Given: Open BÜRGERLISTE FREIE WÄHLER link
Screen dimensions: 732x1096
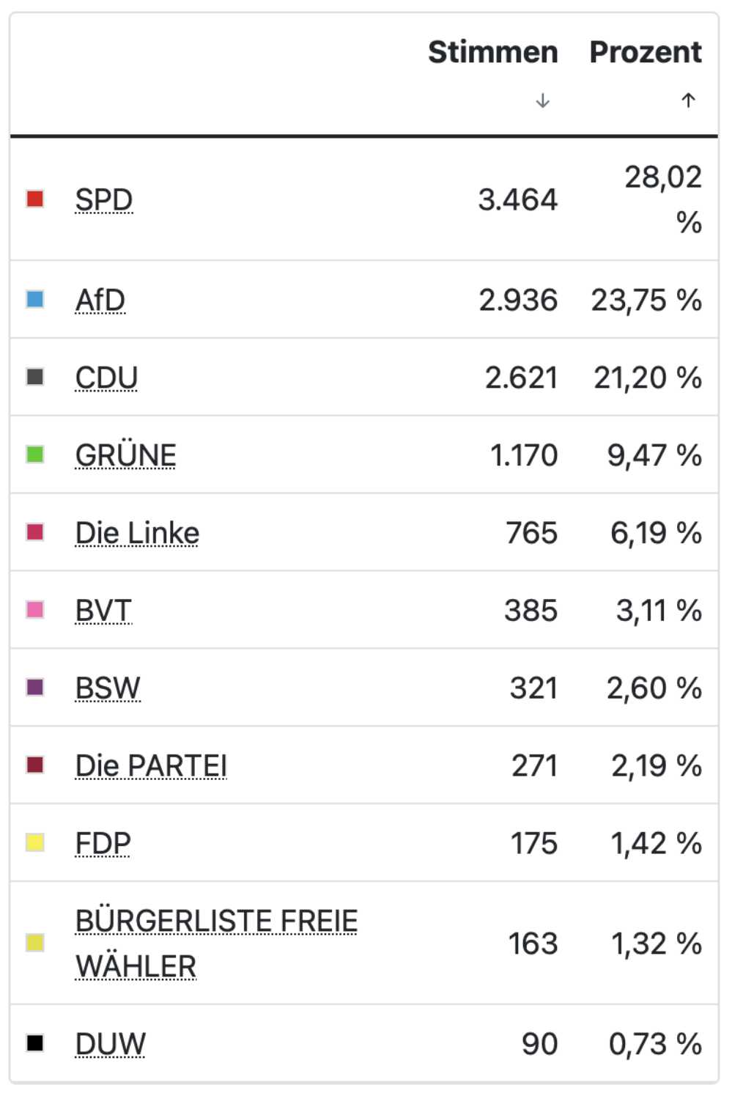Looking at the screenshot, I should pos(216,944).
